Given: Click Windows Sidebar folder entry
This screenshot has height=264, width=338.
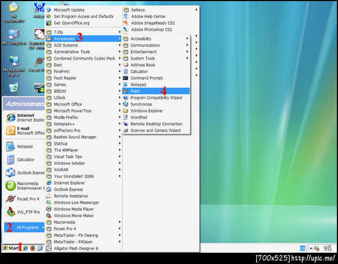Looking at the screenshot, I should tap(83, 163).
